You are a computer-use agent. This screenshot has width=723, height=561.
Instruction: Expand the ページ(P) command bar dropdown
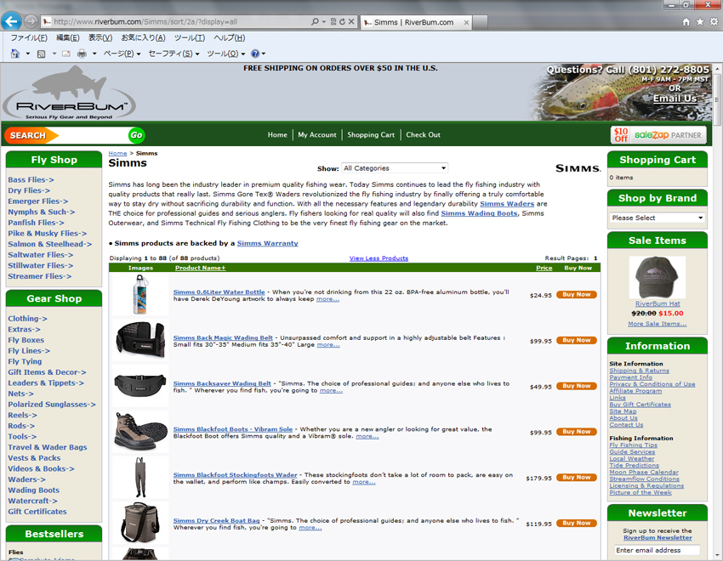click(122, 54)
